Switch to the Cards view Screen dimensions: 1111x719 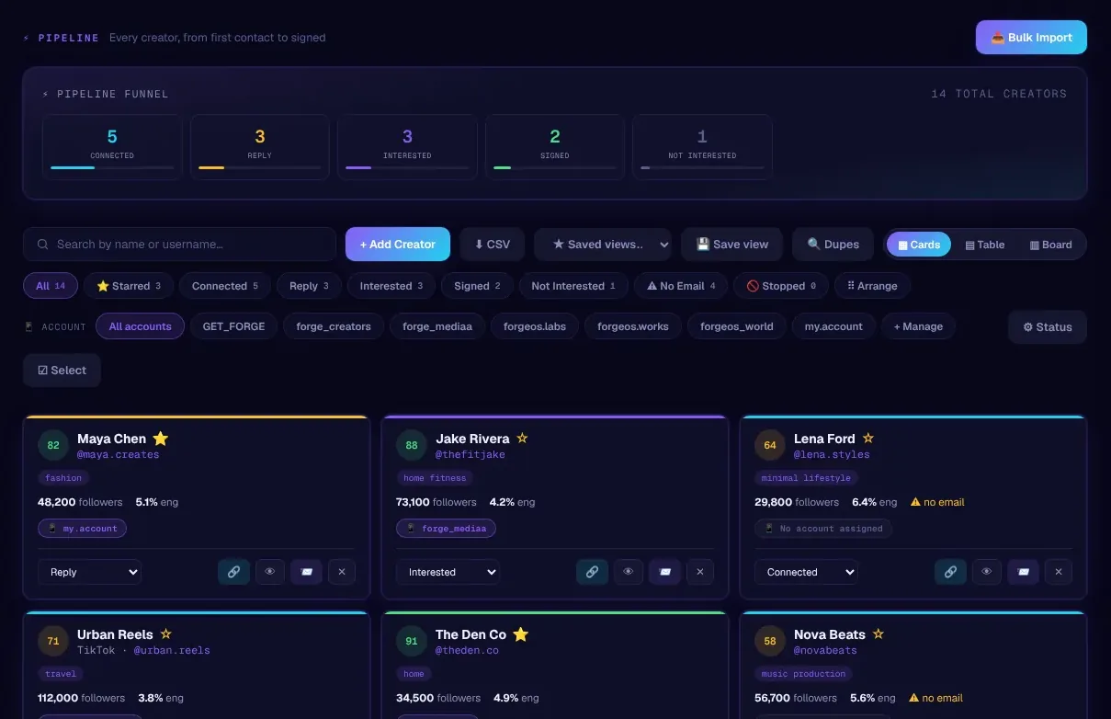[x=919, y=245]
